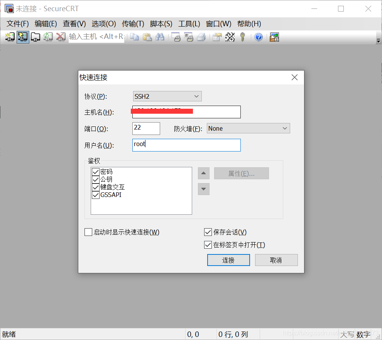Screen dimensions: 382x340
Task: Open the 脚本(S) menu
Action: tap(161, 24)
